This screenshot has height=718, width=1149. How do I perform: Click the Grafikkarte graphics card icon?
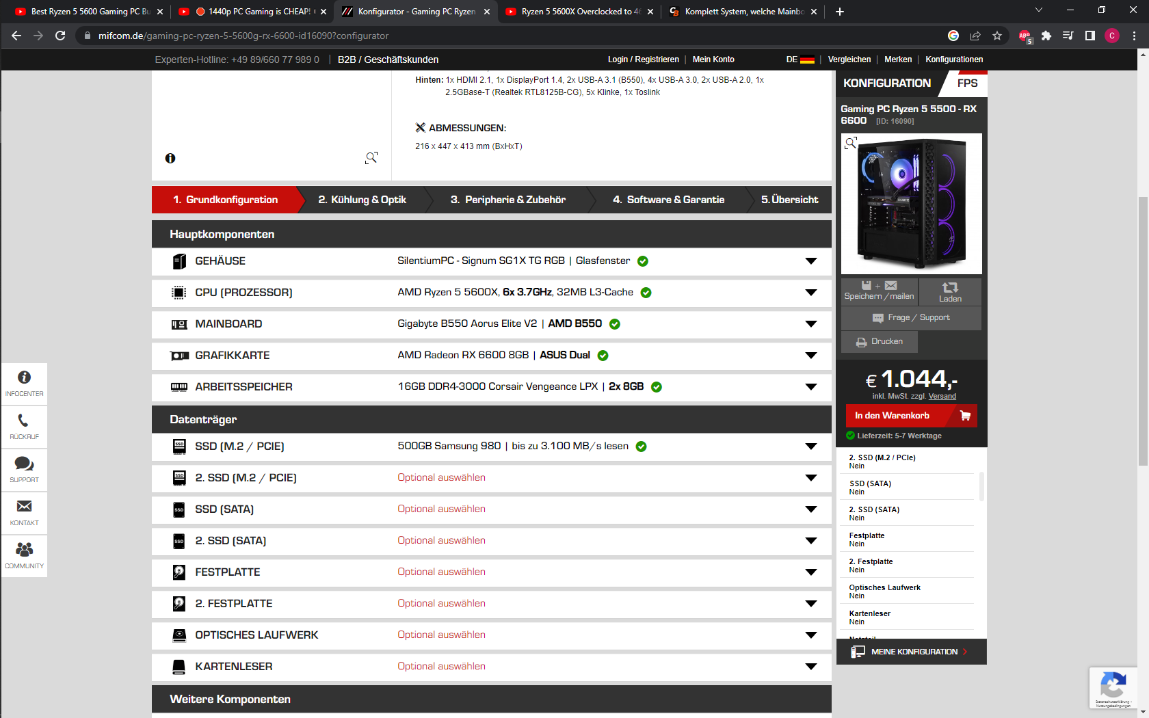point(179,356)
